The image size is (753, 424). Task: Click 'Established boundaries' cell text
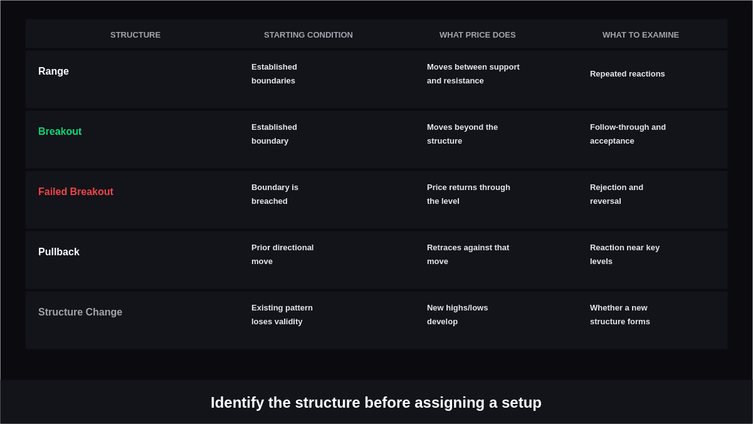(x=275, y=74)
